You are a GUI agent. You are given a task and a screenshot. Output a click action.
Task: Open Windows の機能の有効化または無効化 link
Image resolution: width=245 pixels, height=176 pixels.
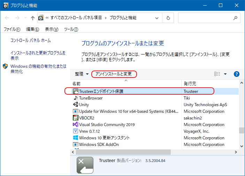pyautogui.click(x=38, y=69)
